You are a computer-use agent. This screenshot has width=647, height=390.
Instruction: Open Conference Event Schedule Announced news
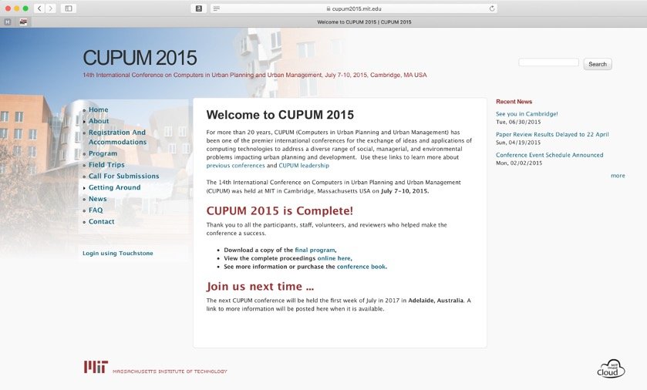549,155
